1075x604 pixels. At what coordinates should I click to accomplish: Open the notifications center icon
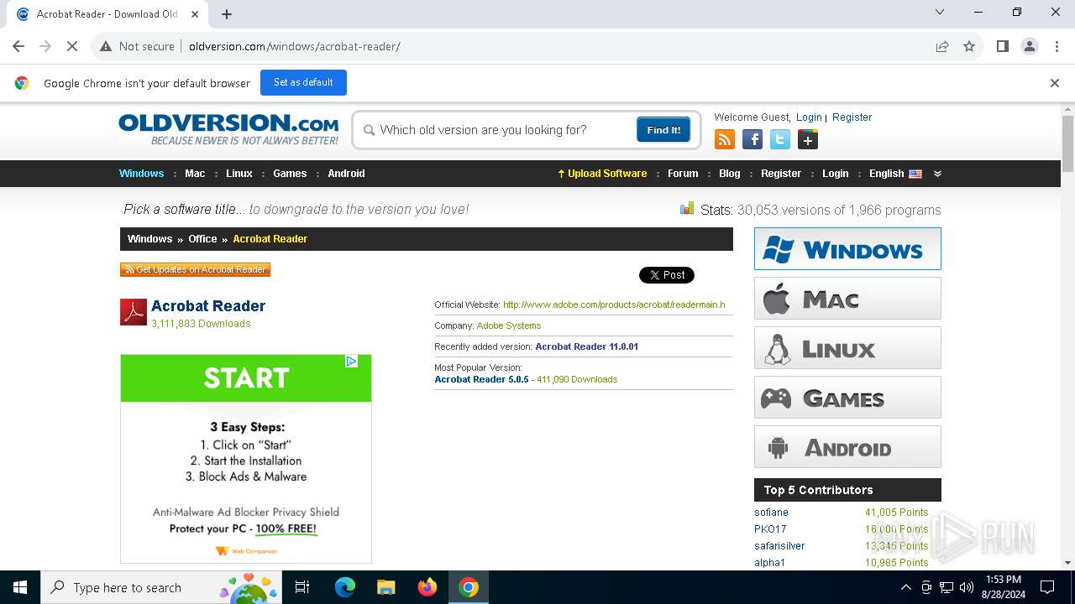coord(1047,587)
